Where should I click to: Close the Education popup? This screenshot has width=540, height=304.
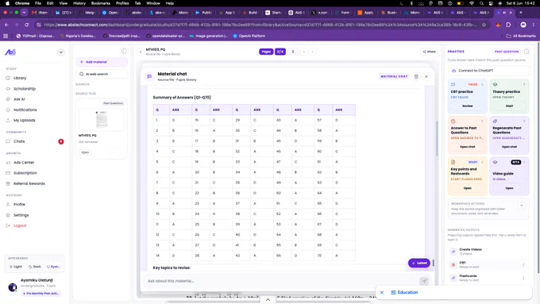[382, 292]
